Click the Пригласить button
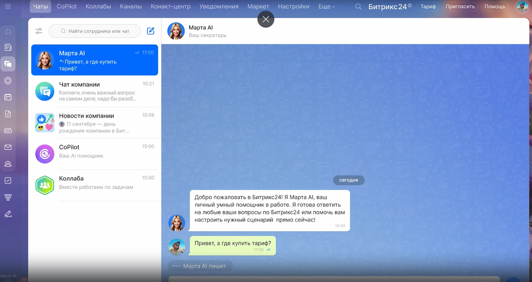 (459, 7)
